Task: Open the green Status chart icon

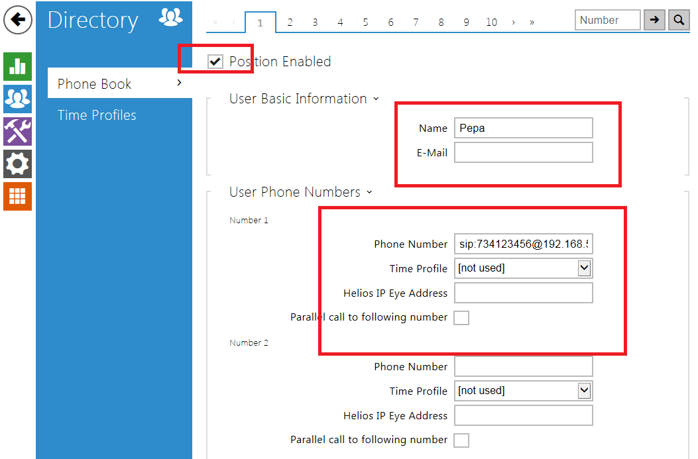Action: [17, 66]
